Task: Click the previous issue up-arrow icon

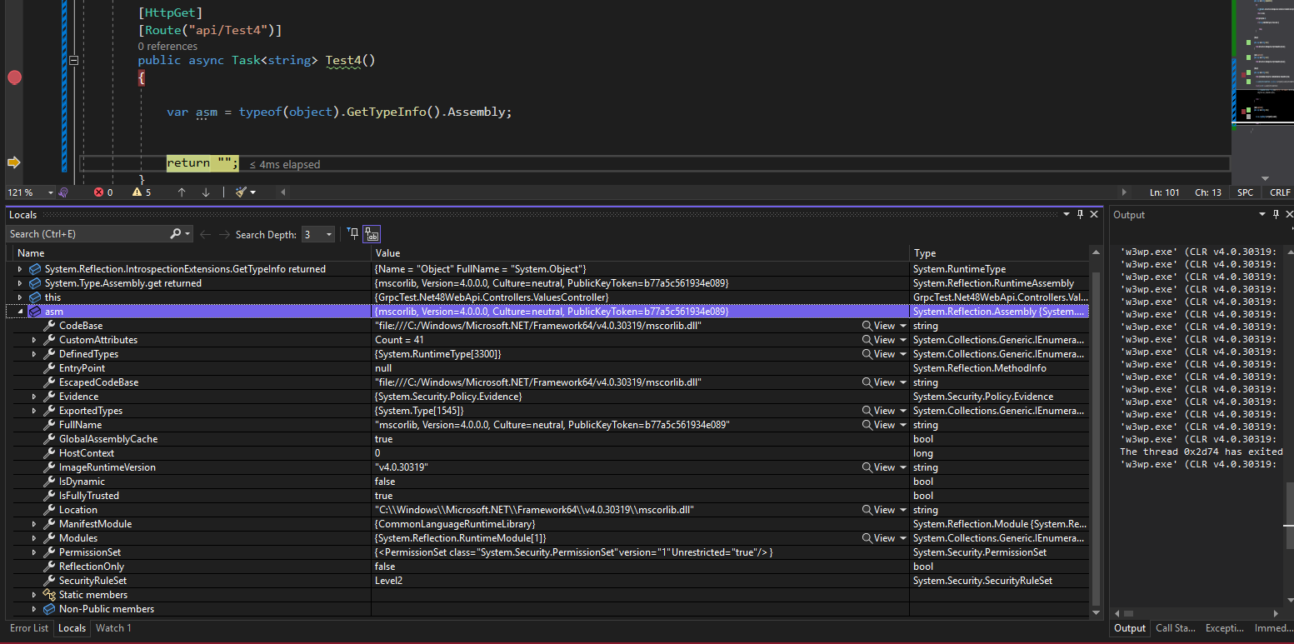Action: coord(181,192)
